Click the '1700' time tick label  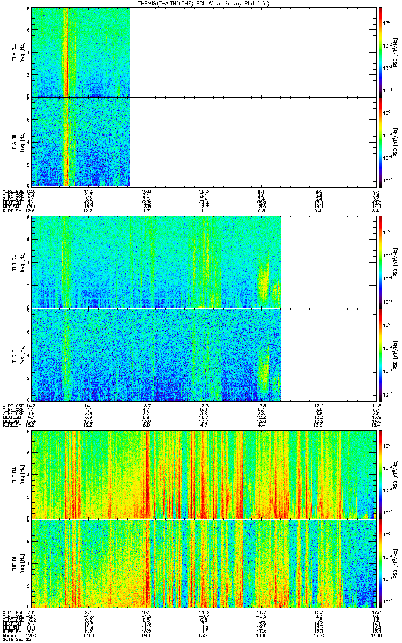pyautogui.click(x=319, y=635)
